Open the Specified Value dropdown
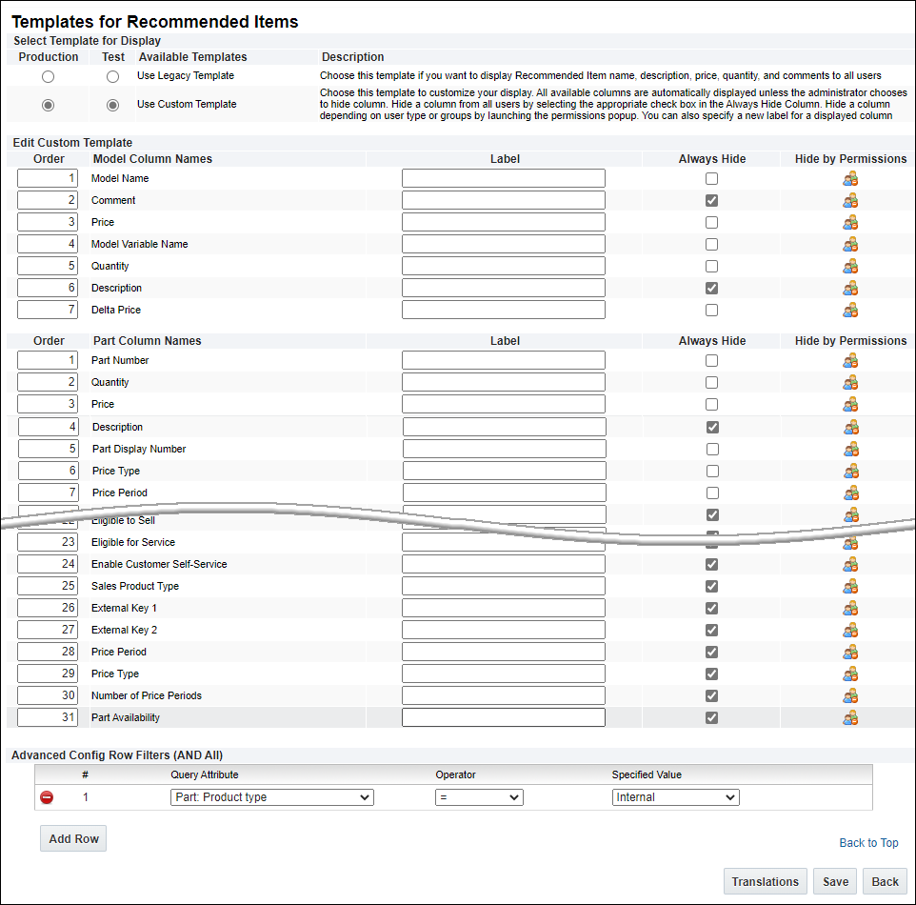Screen dimensions: 916x905 click(675, 797)
